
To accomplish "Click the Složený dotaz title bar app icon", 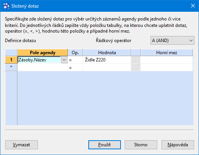I will pyautogui.click(x=6, y=6).
